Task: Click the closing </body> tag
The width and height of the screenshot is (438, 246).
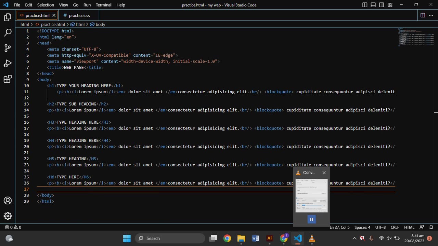Action: point(46,195)
